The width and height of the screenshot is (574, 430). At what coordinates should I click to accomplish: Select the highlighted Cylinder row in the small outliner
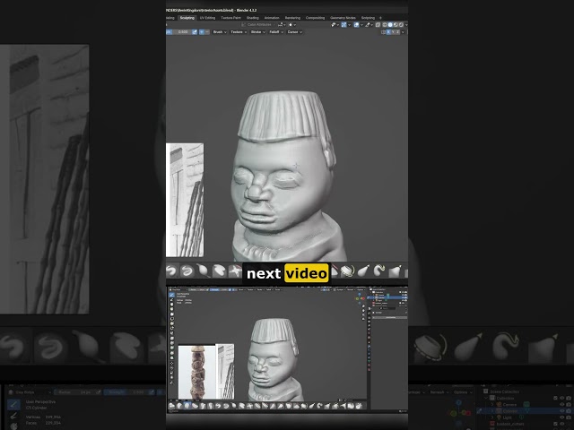[387, 297]
